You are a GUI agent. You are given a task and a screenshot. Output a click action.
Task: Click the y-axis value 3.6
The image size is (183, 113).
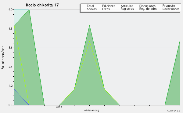(x=10, y=48)
